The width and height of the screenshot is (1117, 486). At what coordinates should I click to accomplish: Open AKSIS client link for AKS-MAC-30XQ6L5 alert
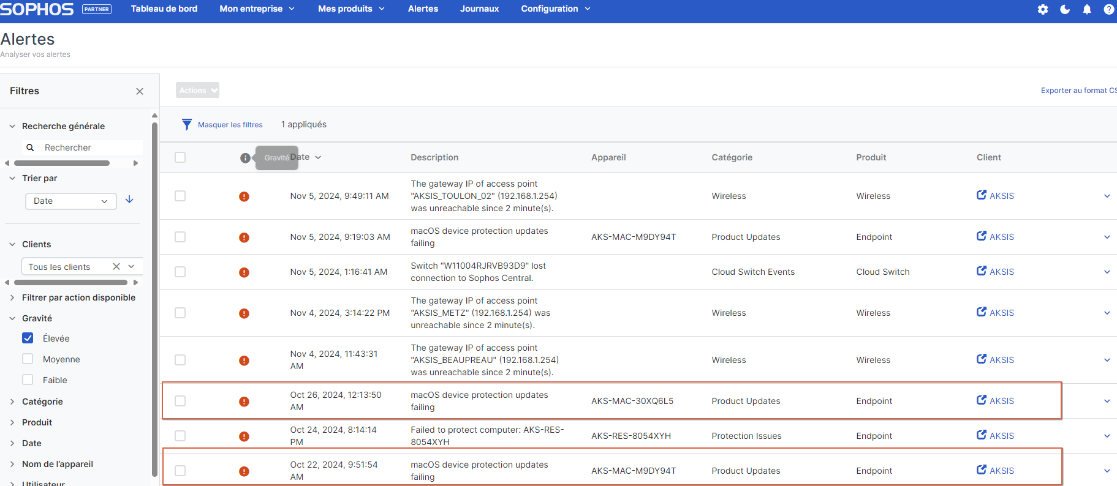point(995,401)
